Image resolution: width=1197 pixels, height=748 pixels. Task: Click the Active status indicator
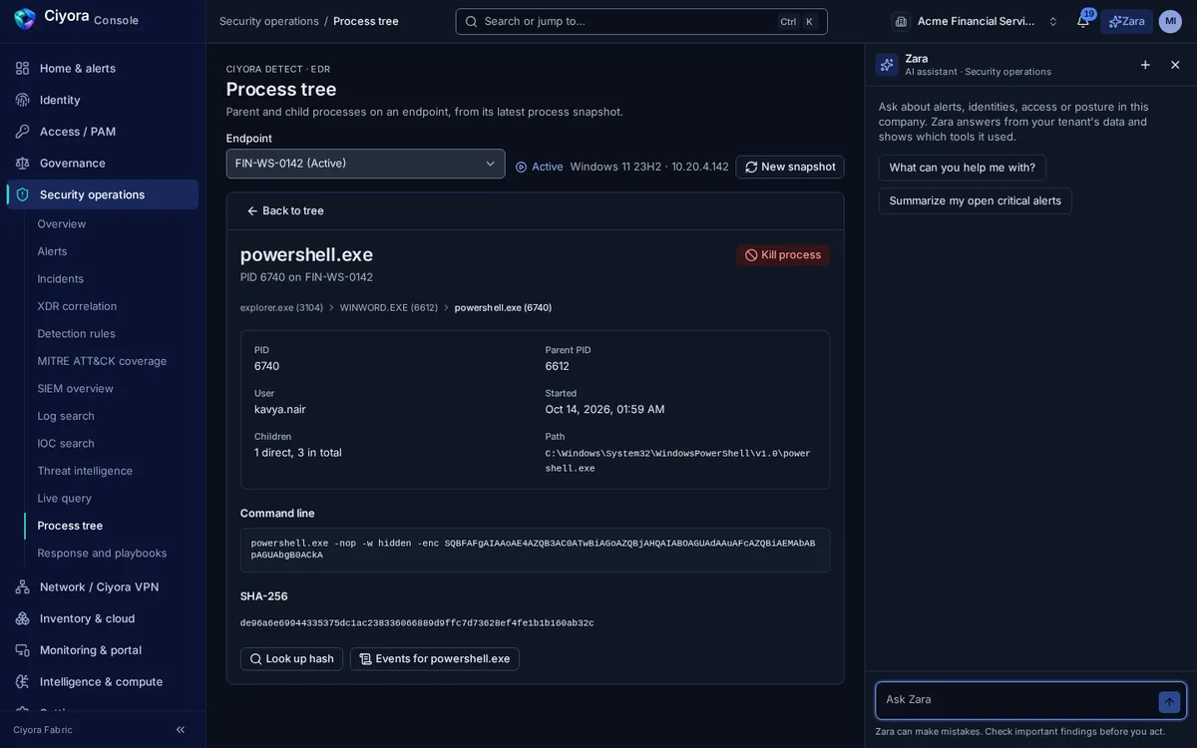point(540,167)
